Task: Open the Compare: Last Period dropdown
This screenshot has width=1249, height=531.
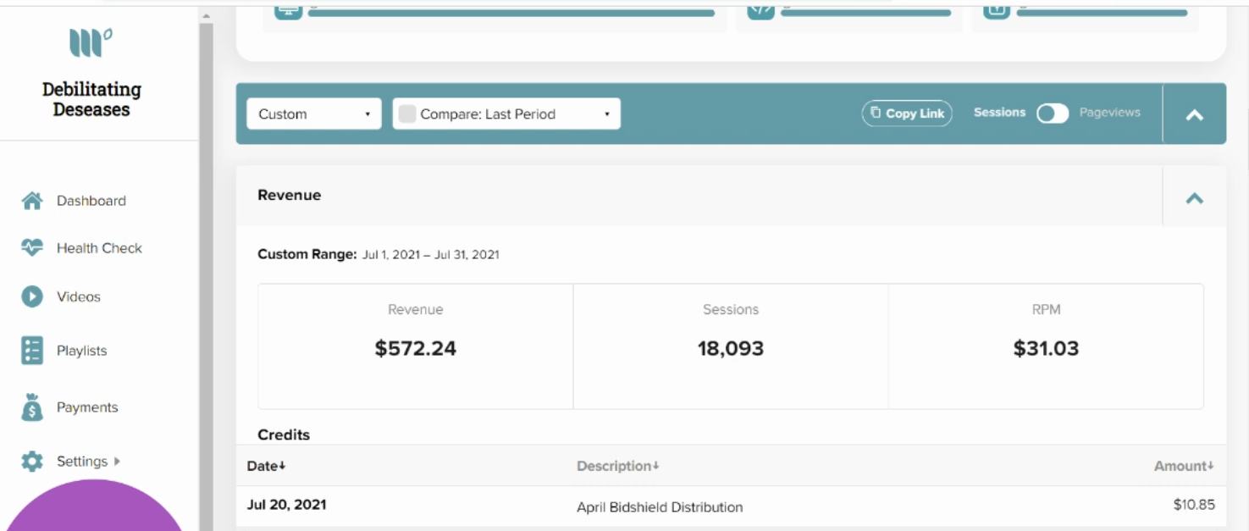Action: coord(506,114)
